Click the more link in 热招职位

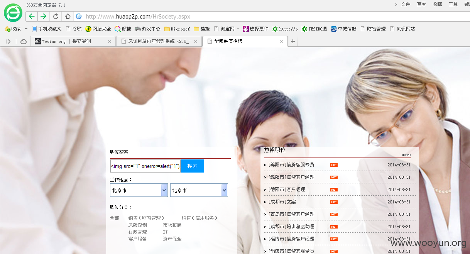(406, 155)
